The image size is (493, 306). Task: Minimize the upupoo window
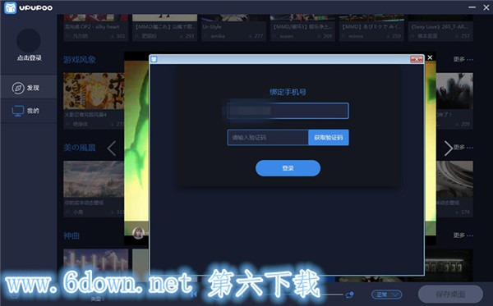point(472,7)
